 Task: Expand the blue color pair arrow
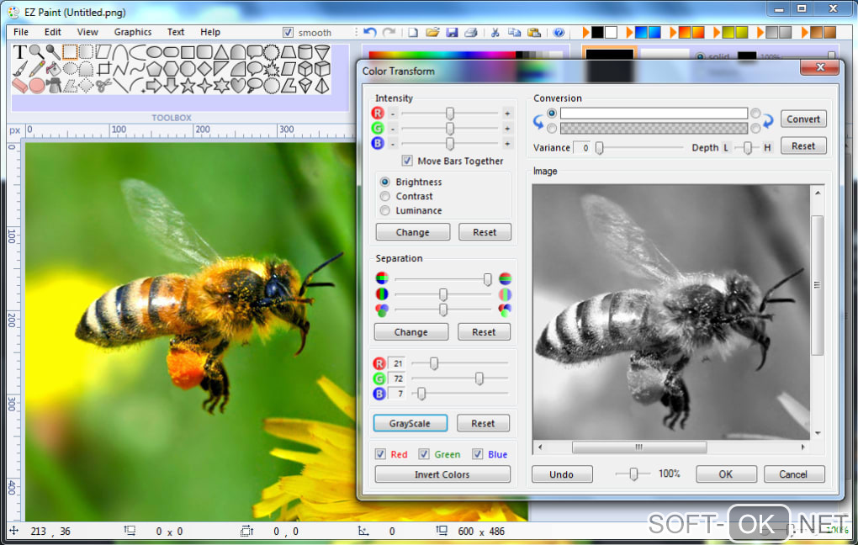tap(630, 32)
